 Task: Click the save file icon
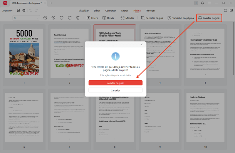coord(19,11)
